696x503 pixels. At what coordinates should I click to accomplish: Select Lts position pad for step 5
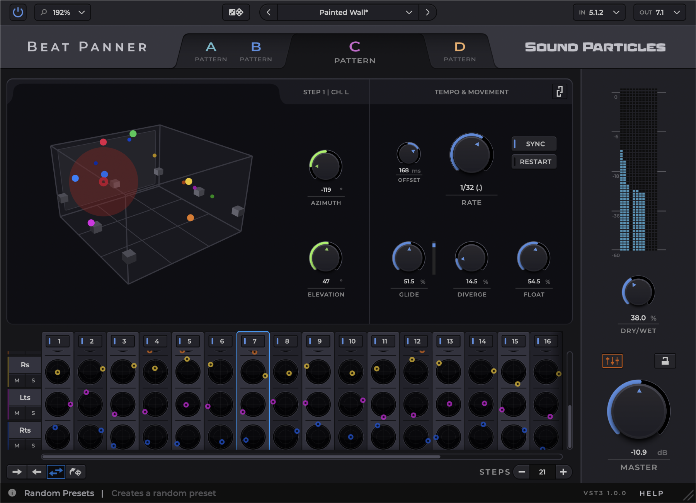point(188,404)
